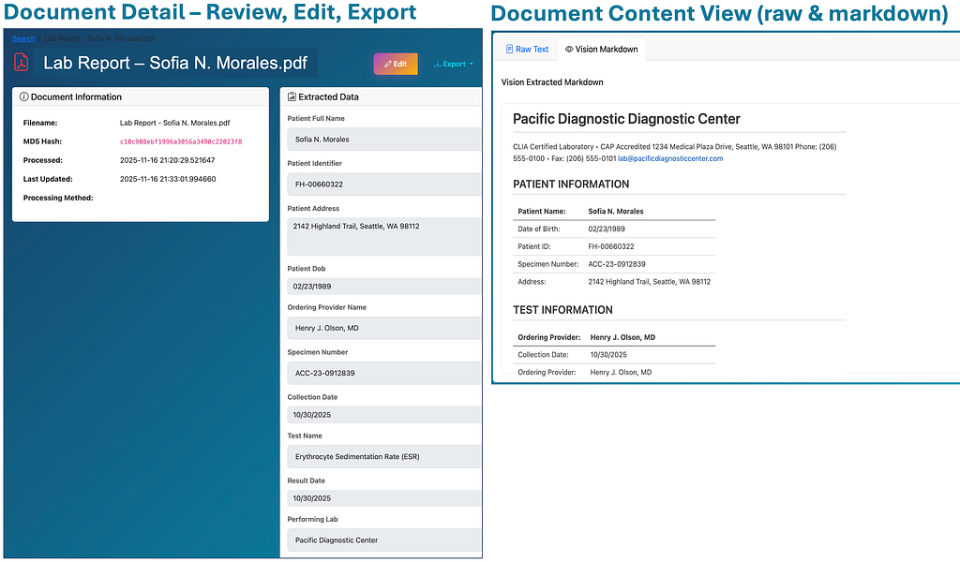Click the Performing Lab field

tap(383, 540)
